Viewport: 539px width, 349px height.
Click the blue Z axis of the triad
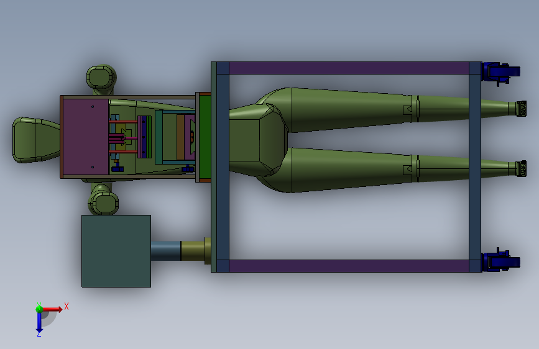[39, 322]
